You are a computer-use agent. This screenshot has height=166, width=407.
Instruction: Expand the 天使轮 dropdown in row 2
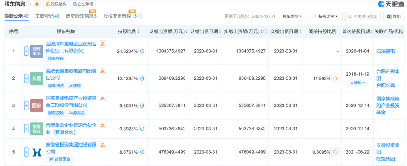(x=357, y=82)
